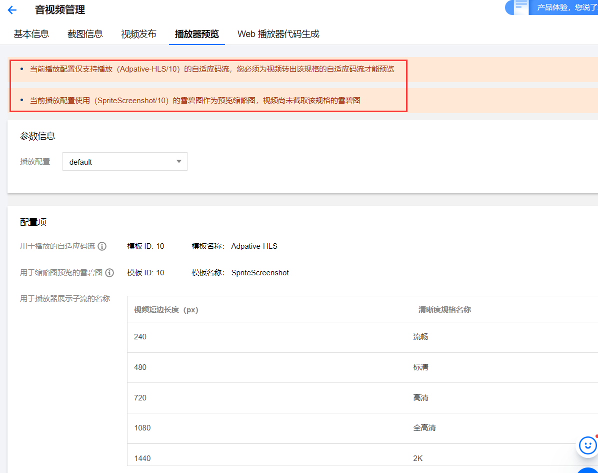Select the 240 table cell
The image size is (598, 473).
coord(140,337)
